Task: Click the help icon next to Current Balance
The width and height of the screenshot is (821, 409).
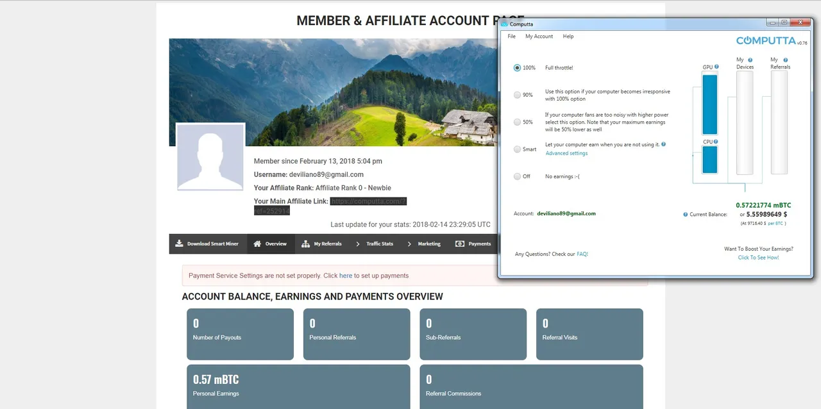Action: click(x=686, y=214)
